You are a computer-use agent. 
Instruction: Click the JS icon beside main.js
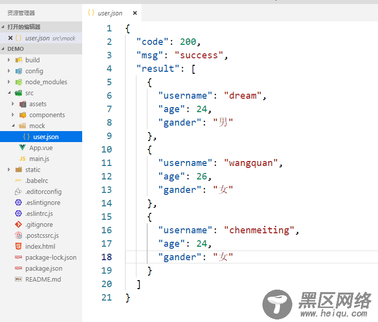pos(22,159)
